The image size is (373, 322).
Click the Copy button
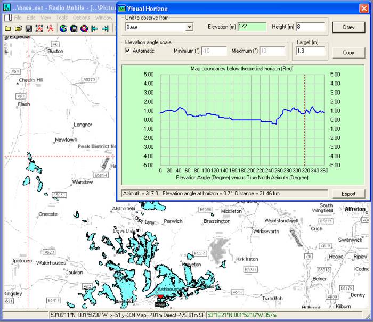pos(348,53)
